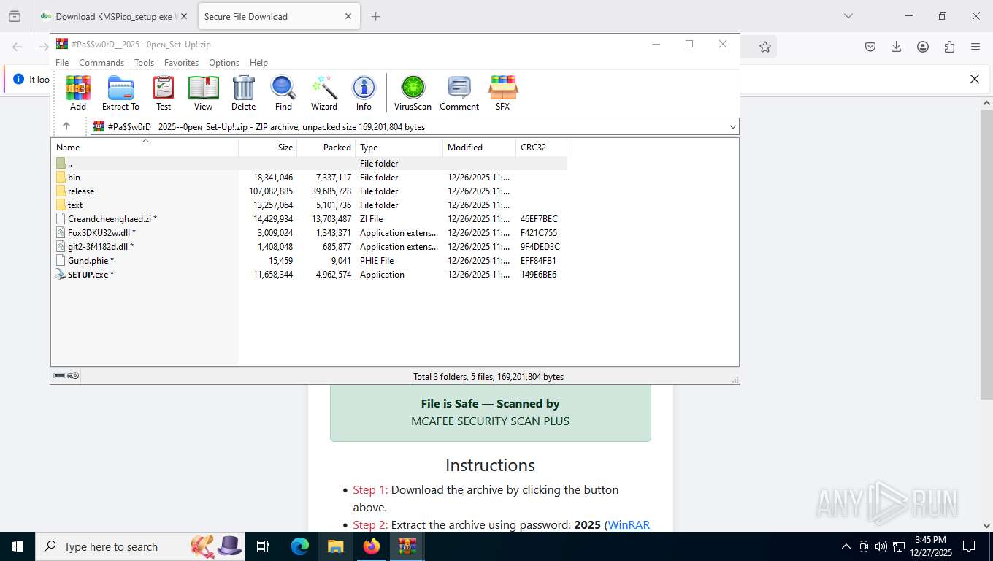Click the taskbar search box
The height and width of the screenshot is (561, 993).
coord(139,546)
